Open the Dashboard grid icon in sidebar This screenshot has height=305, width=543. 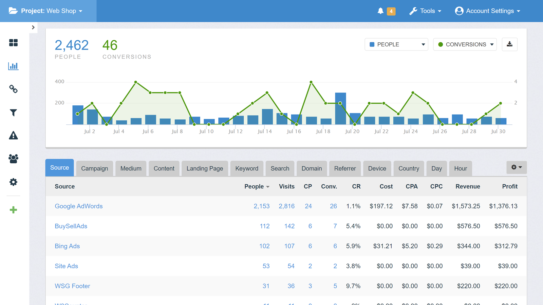[x=13, y=43]
